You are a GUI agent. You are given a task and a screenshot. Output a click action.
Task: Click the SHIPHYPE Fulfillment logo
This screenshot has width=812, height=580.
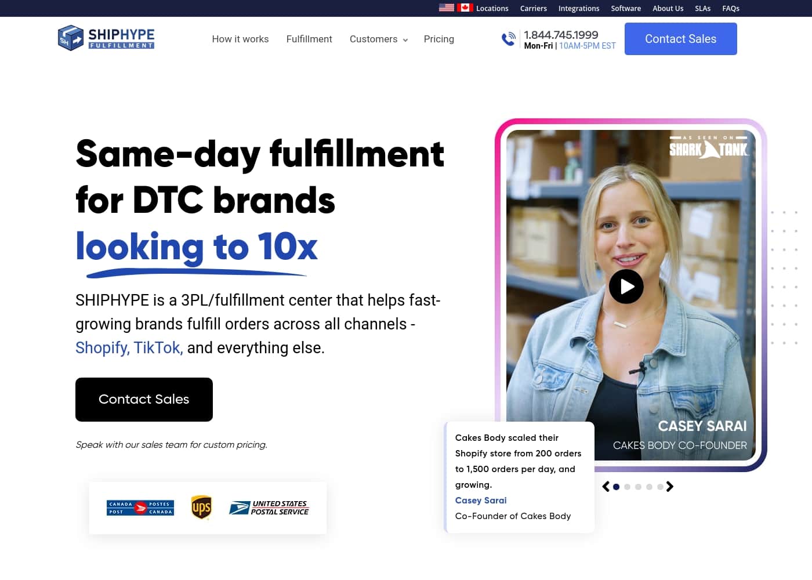[x=106, y=38]
